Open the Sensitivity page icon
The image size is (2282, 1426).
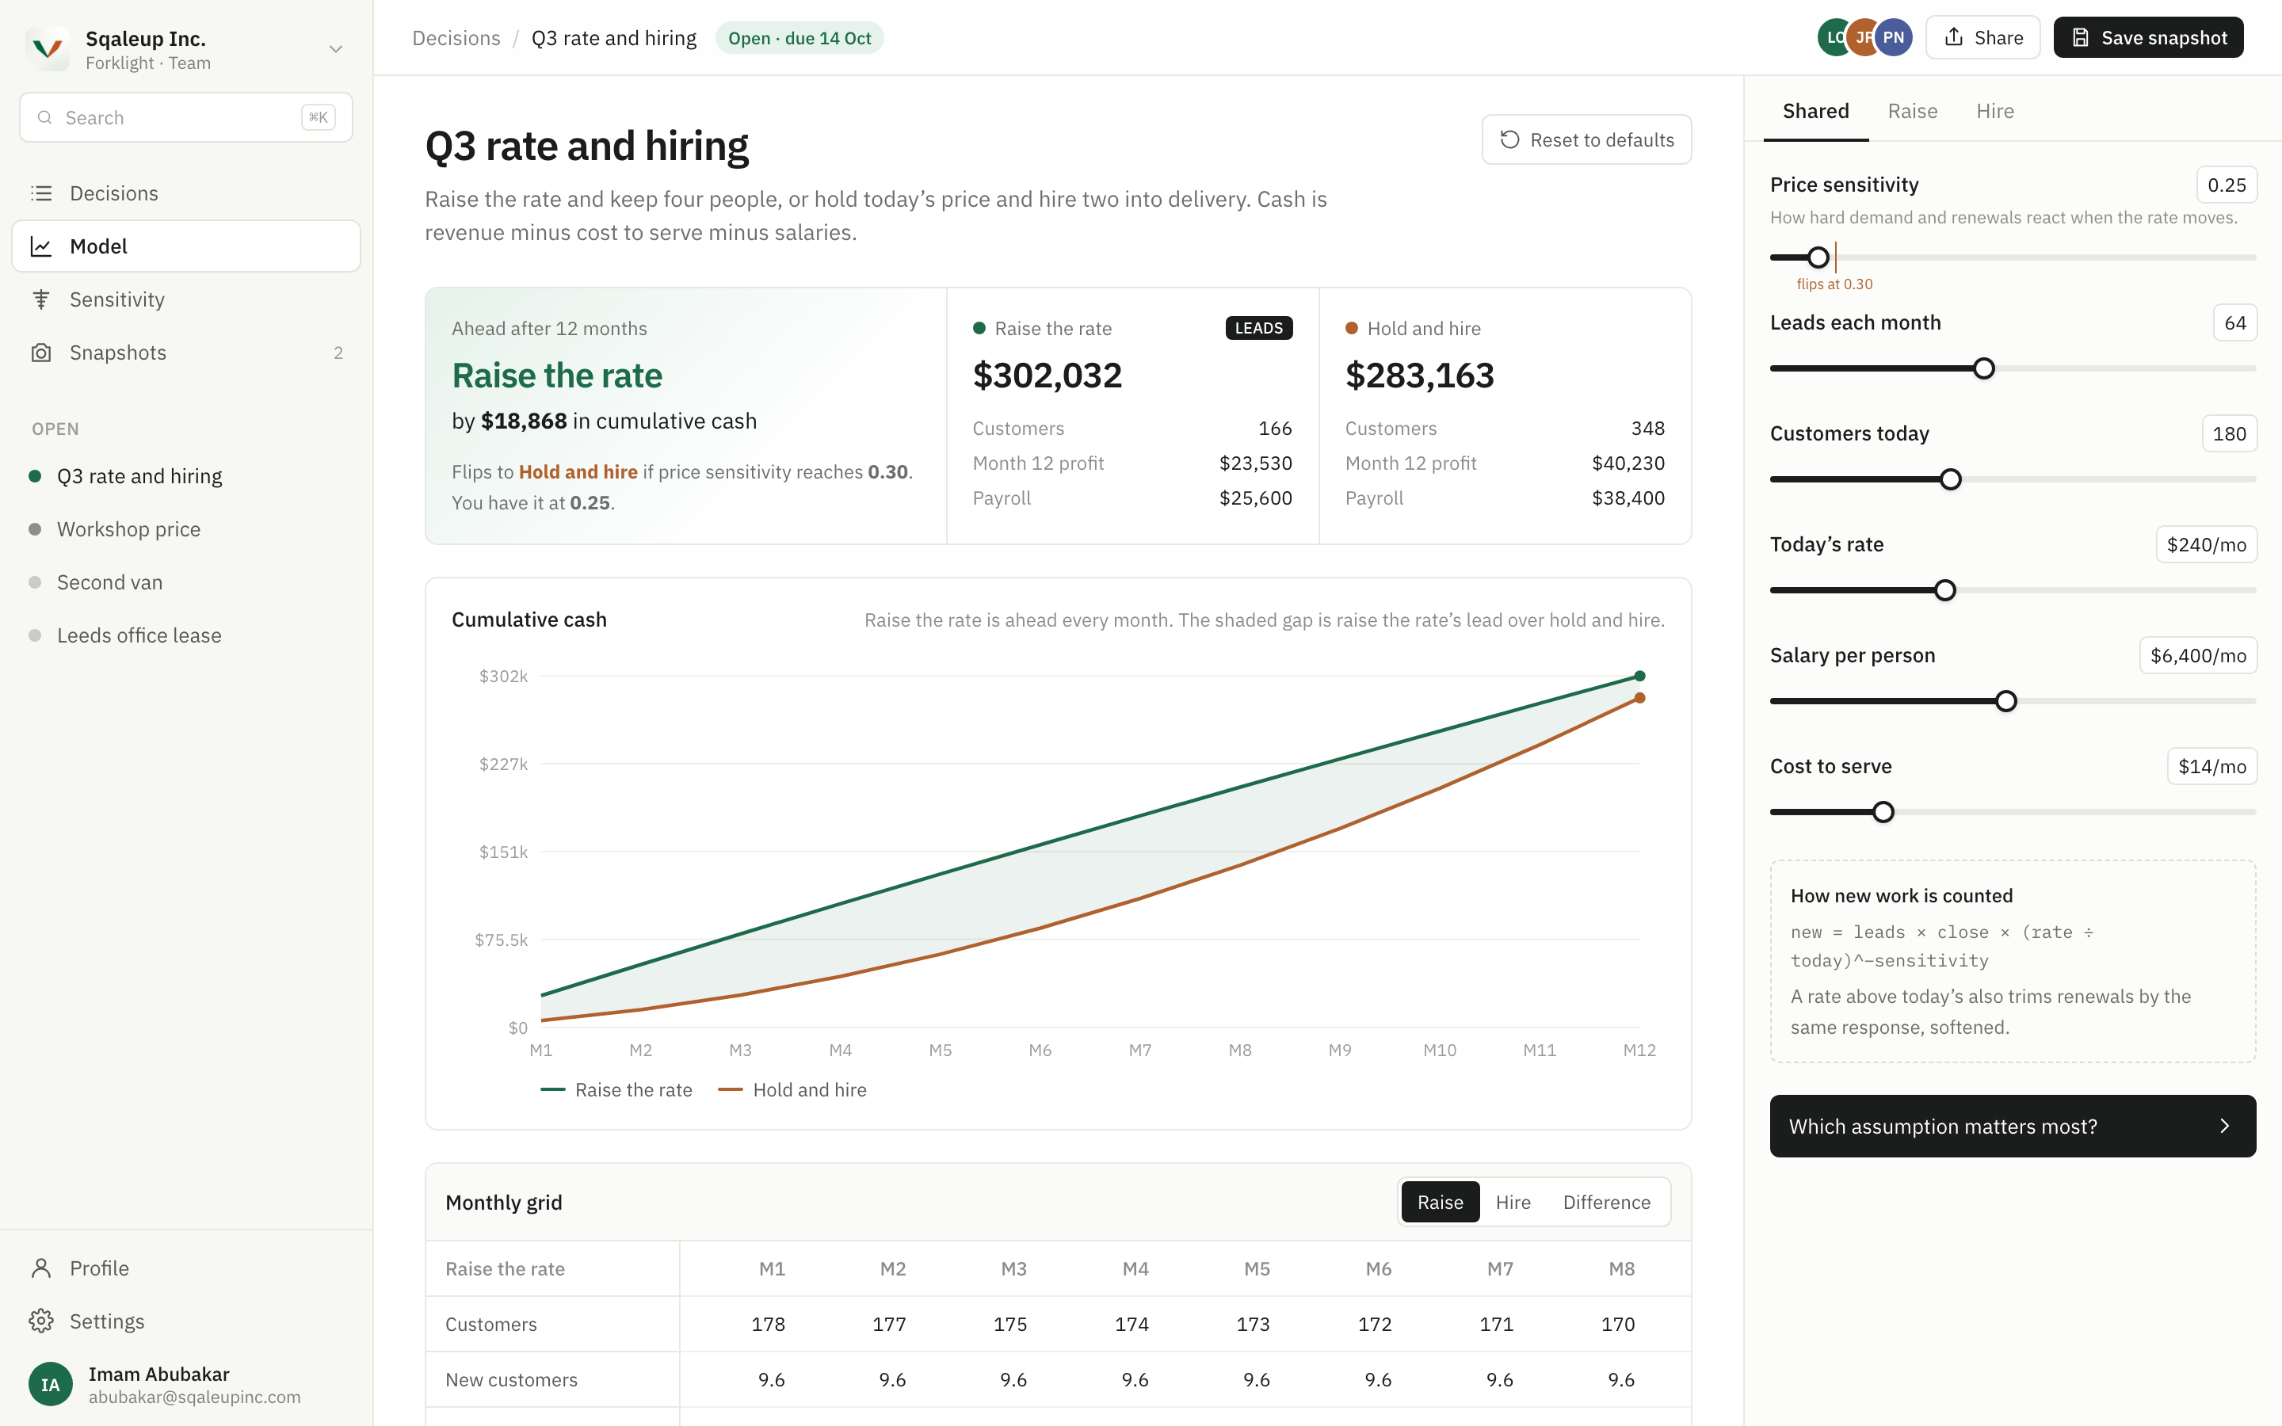click(40, 299)
